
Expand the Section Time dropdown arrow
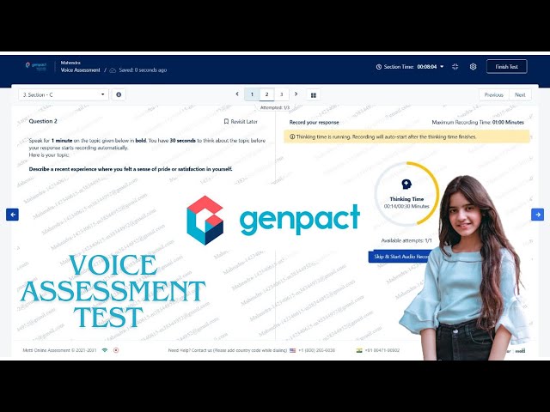[442, 67]
